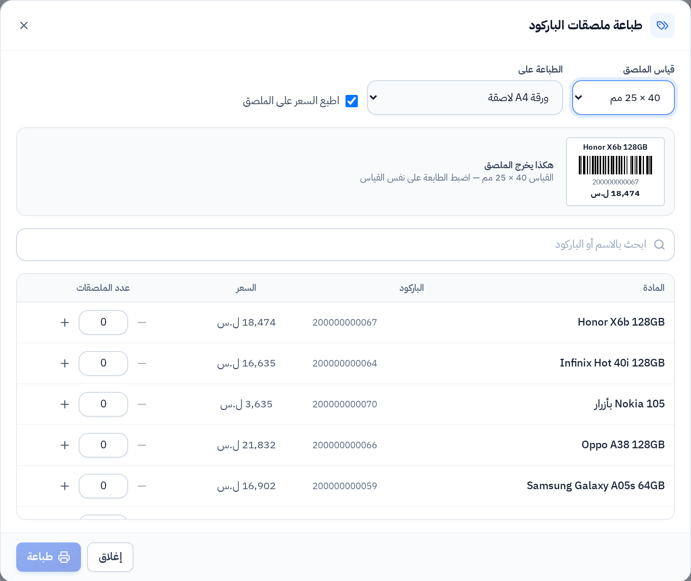Image resolution: width=691 pixels, height=581 pixels.
Task: Click price 3,635 ل.س in table
Action: 246,404
